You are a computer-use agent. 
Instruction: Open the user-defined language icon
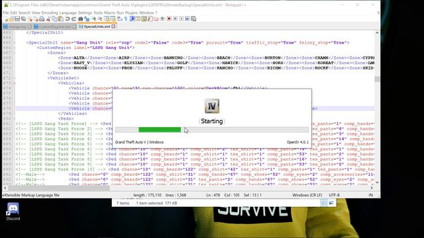[138, 19]
